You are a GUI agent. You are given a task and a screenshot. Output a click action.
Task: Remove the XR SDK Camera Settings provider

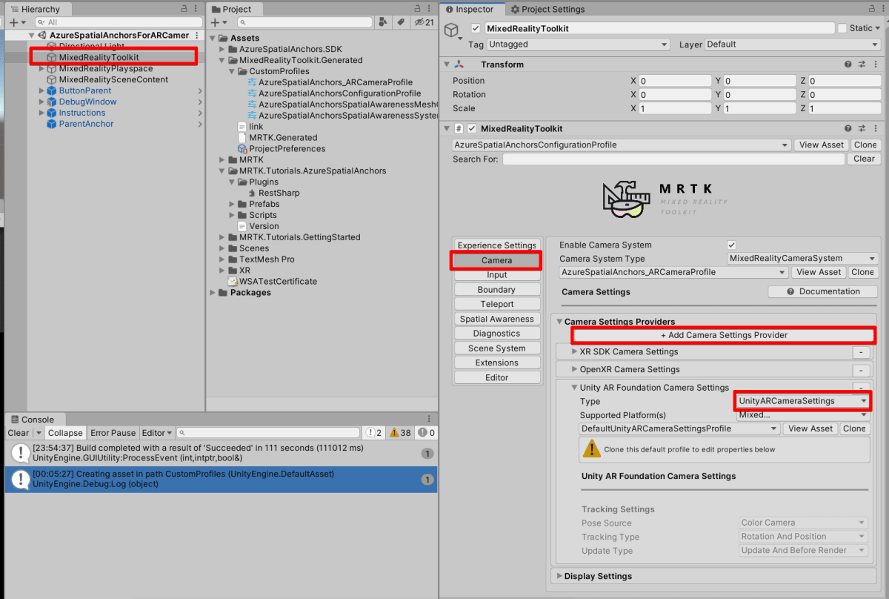(861, 352)
